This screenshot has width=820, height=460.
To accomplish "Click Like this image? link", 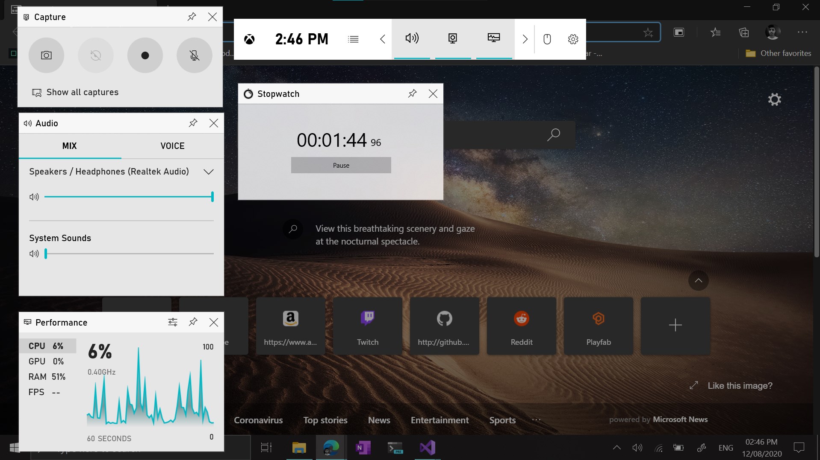I will (740, 386).
